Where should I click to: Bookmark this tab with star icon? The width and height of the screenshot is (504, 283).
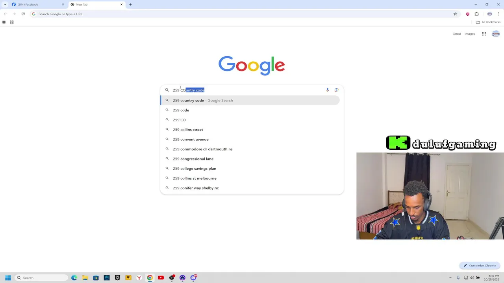coord(455,14)
